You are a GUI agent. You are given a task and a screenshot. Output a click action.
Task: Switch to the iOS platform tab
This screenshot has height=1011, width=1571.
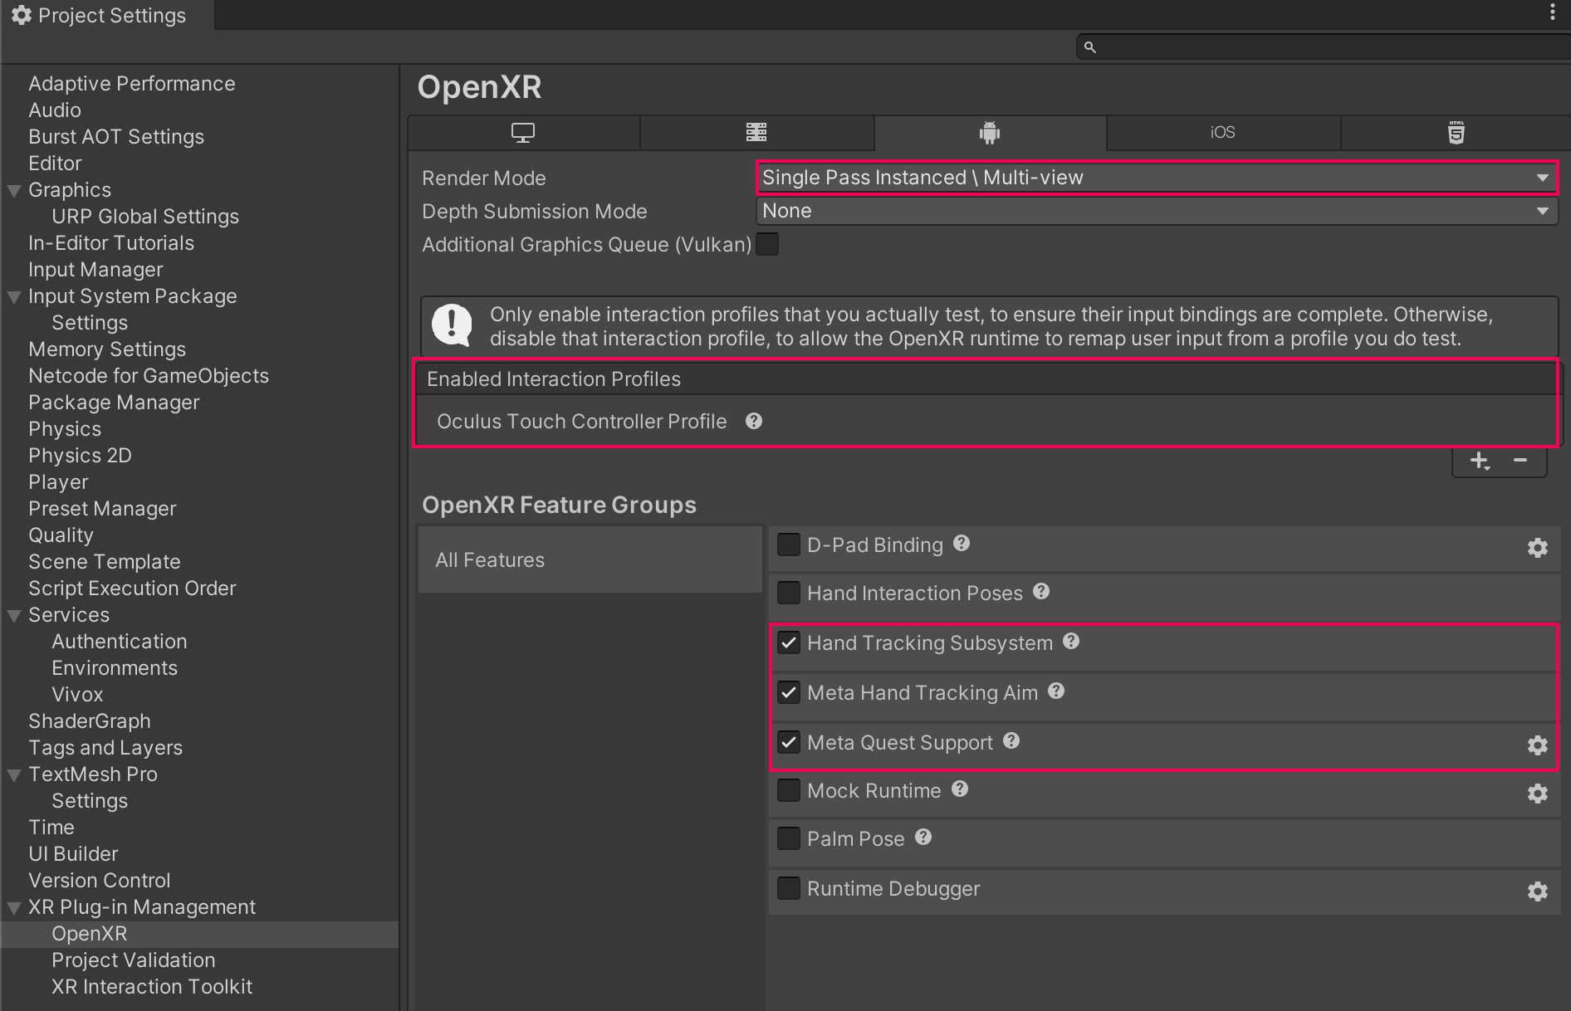[x=1222, y=132]
